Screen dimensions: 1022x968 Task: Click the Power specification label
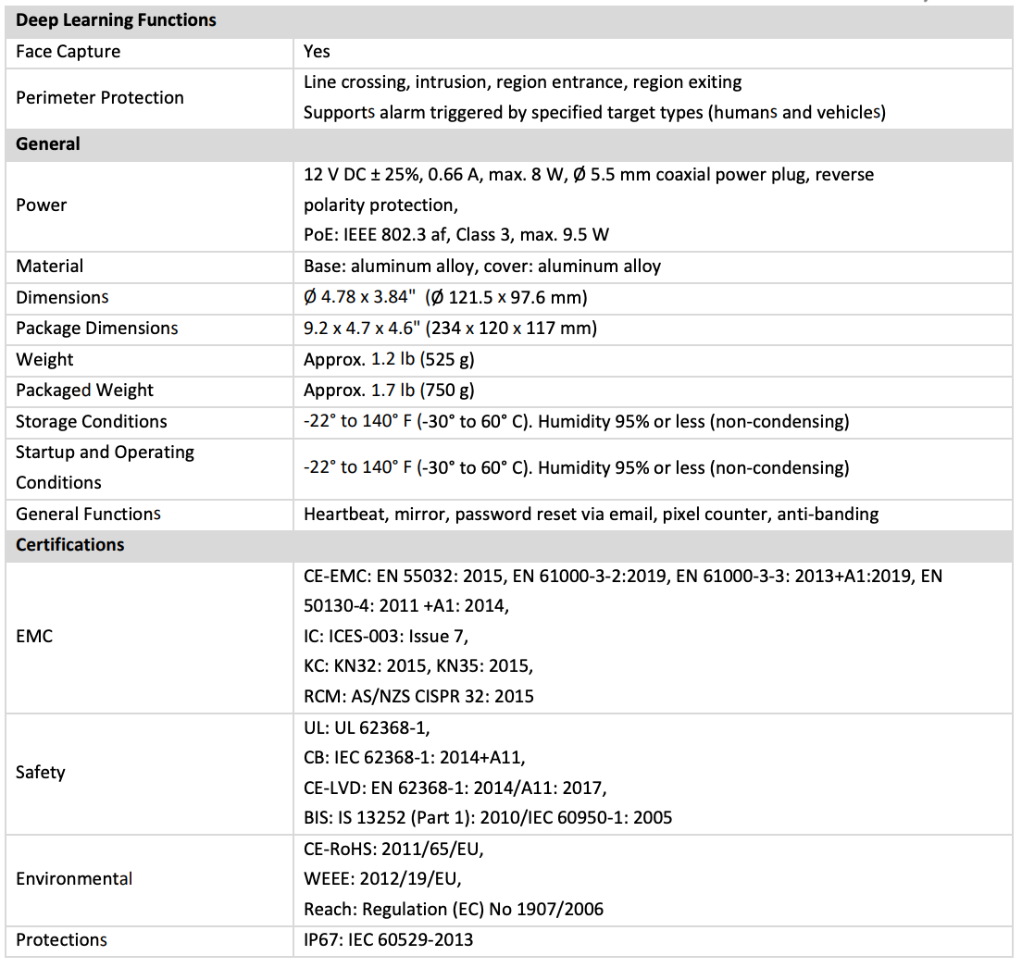point(41,205)
